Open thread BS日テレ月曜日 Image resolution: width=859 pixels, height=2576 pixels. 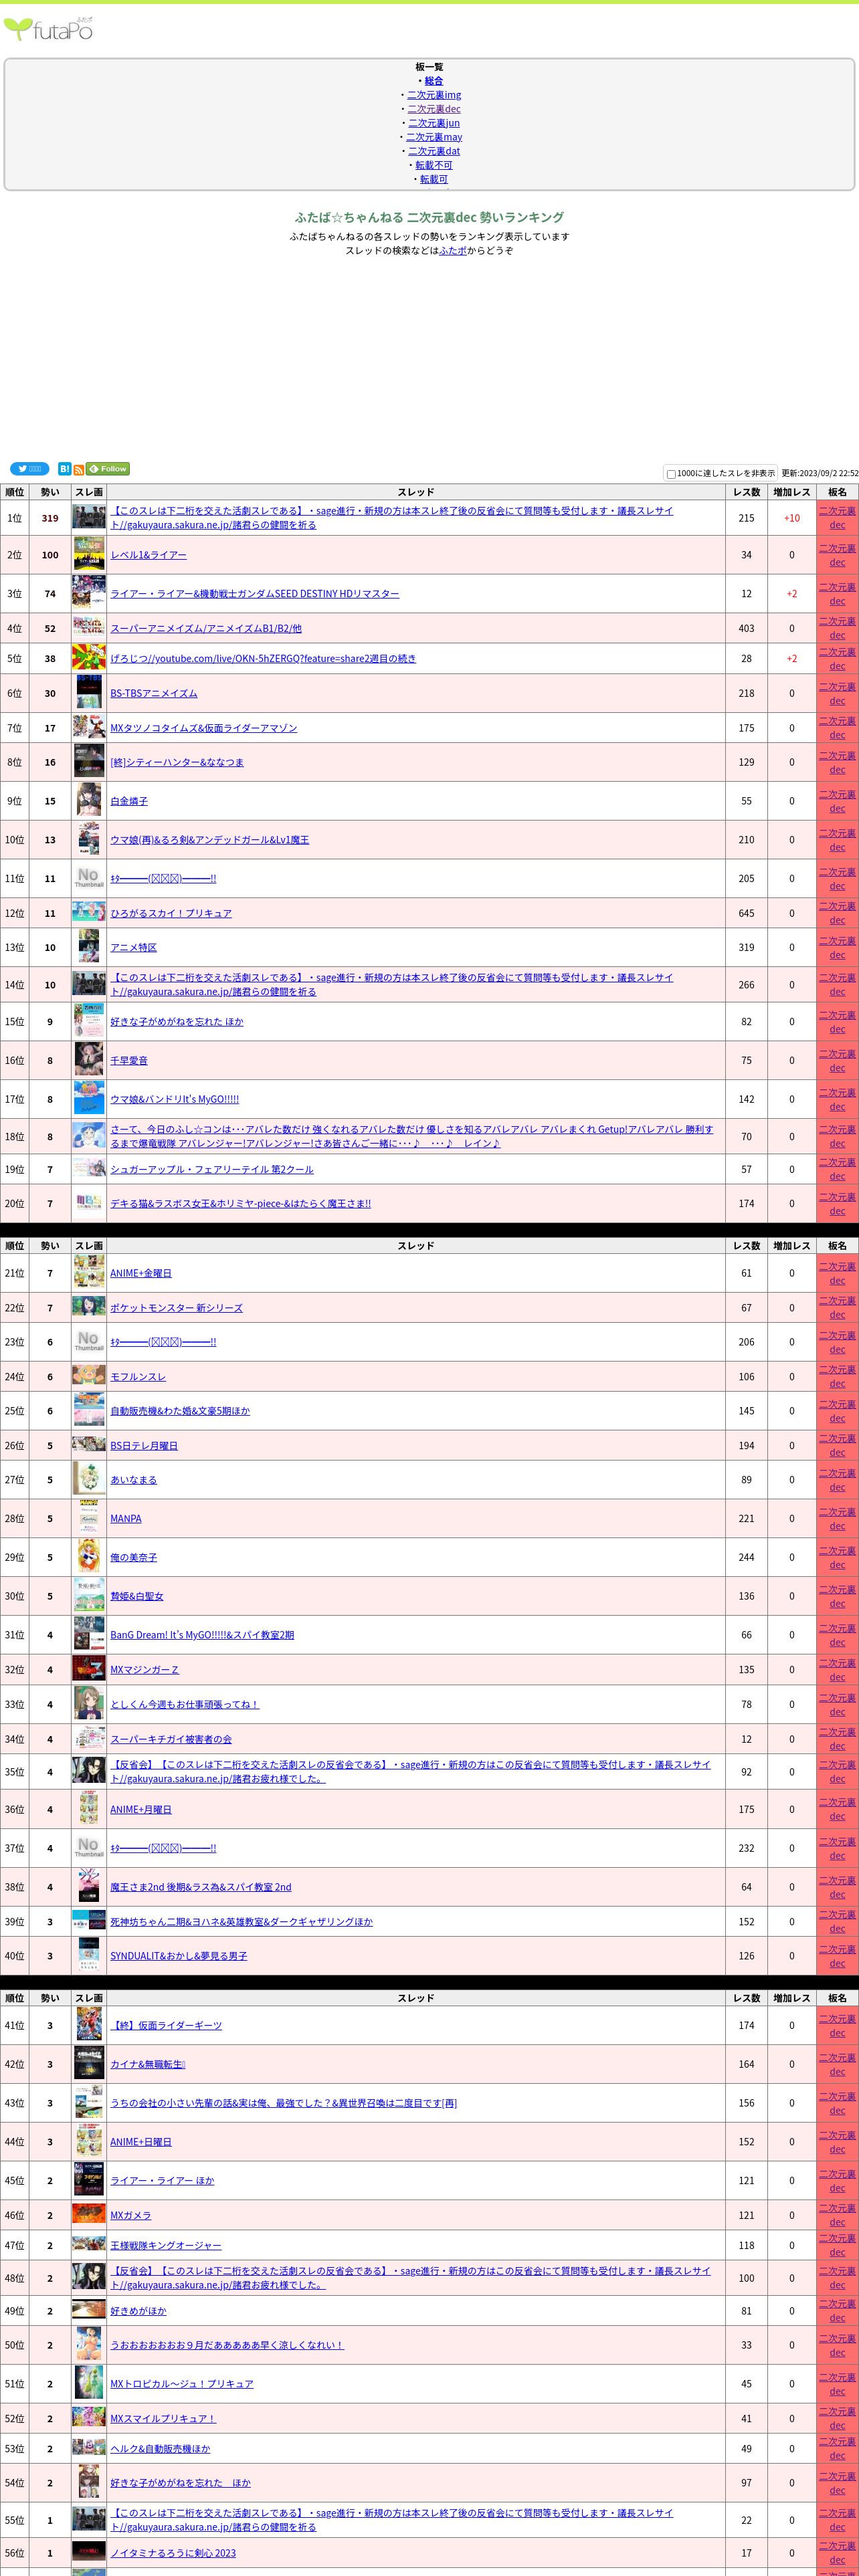click(144, 1446)
